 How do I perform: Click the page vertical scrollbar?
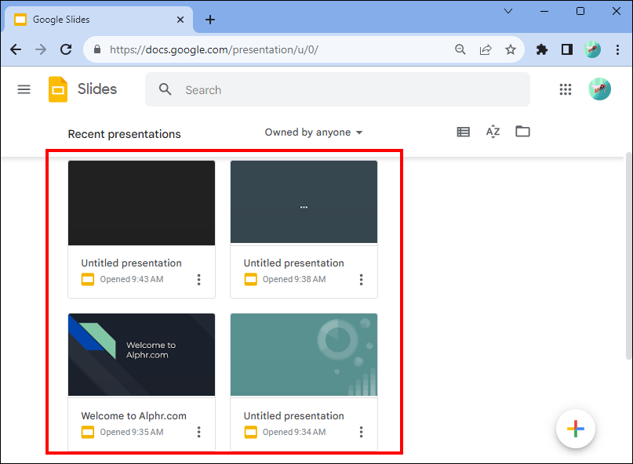coord(628,256)
